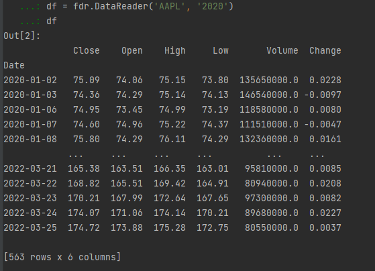
Task: Click the Change value -0.0097
Action: [323, 95]
